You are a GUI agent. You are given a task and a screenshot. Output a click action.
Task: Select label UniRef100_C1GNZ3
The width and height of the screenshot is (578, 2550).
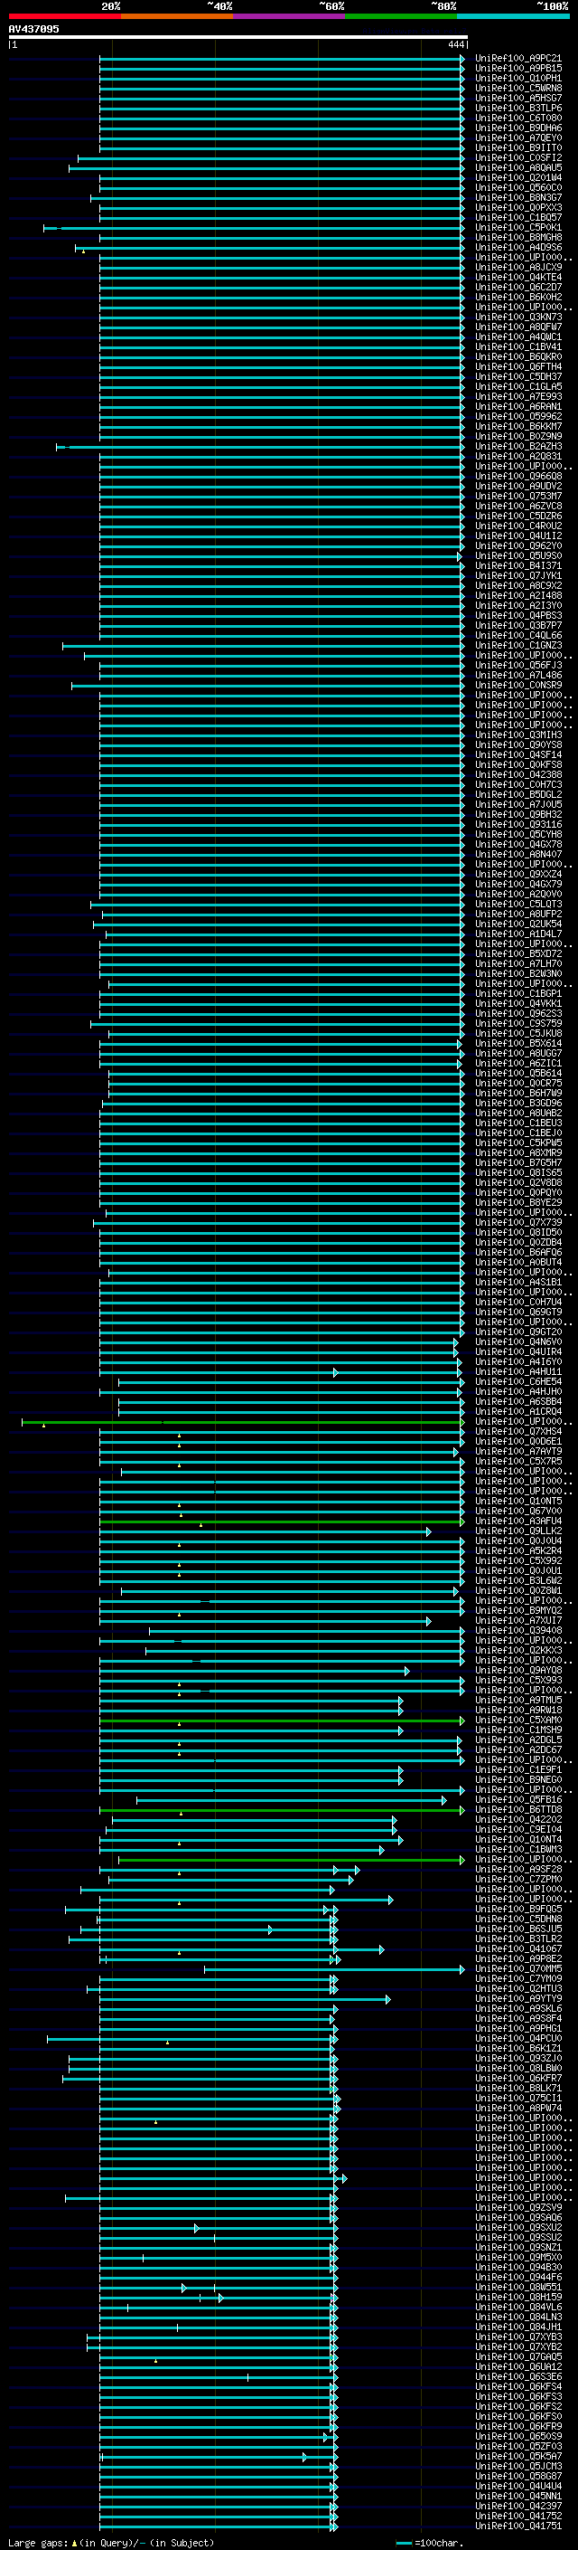coord(518,646)
